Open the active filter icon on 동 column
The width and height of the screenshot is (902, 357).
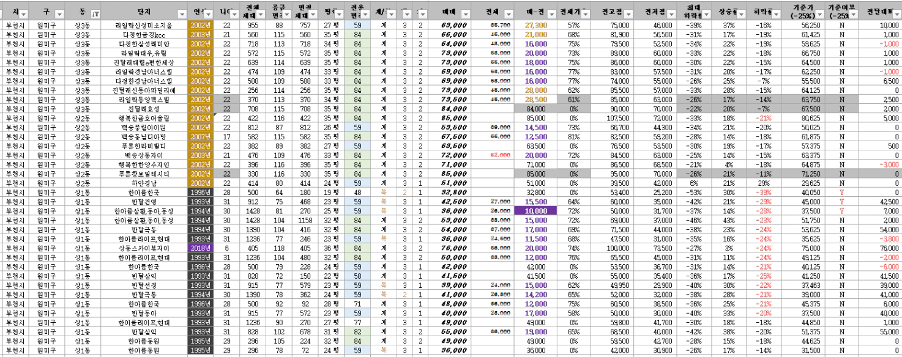click(x=95, y=13)
